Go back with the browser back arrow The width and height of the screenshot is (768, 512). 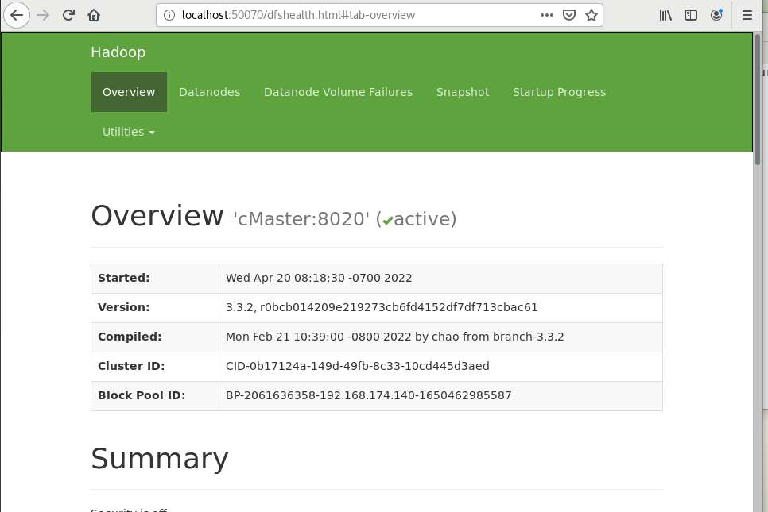pyautogui.click(x=17, y=15)
